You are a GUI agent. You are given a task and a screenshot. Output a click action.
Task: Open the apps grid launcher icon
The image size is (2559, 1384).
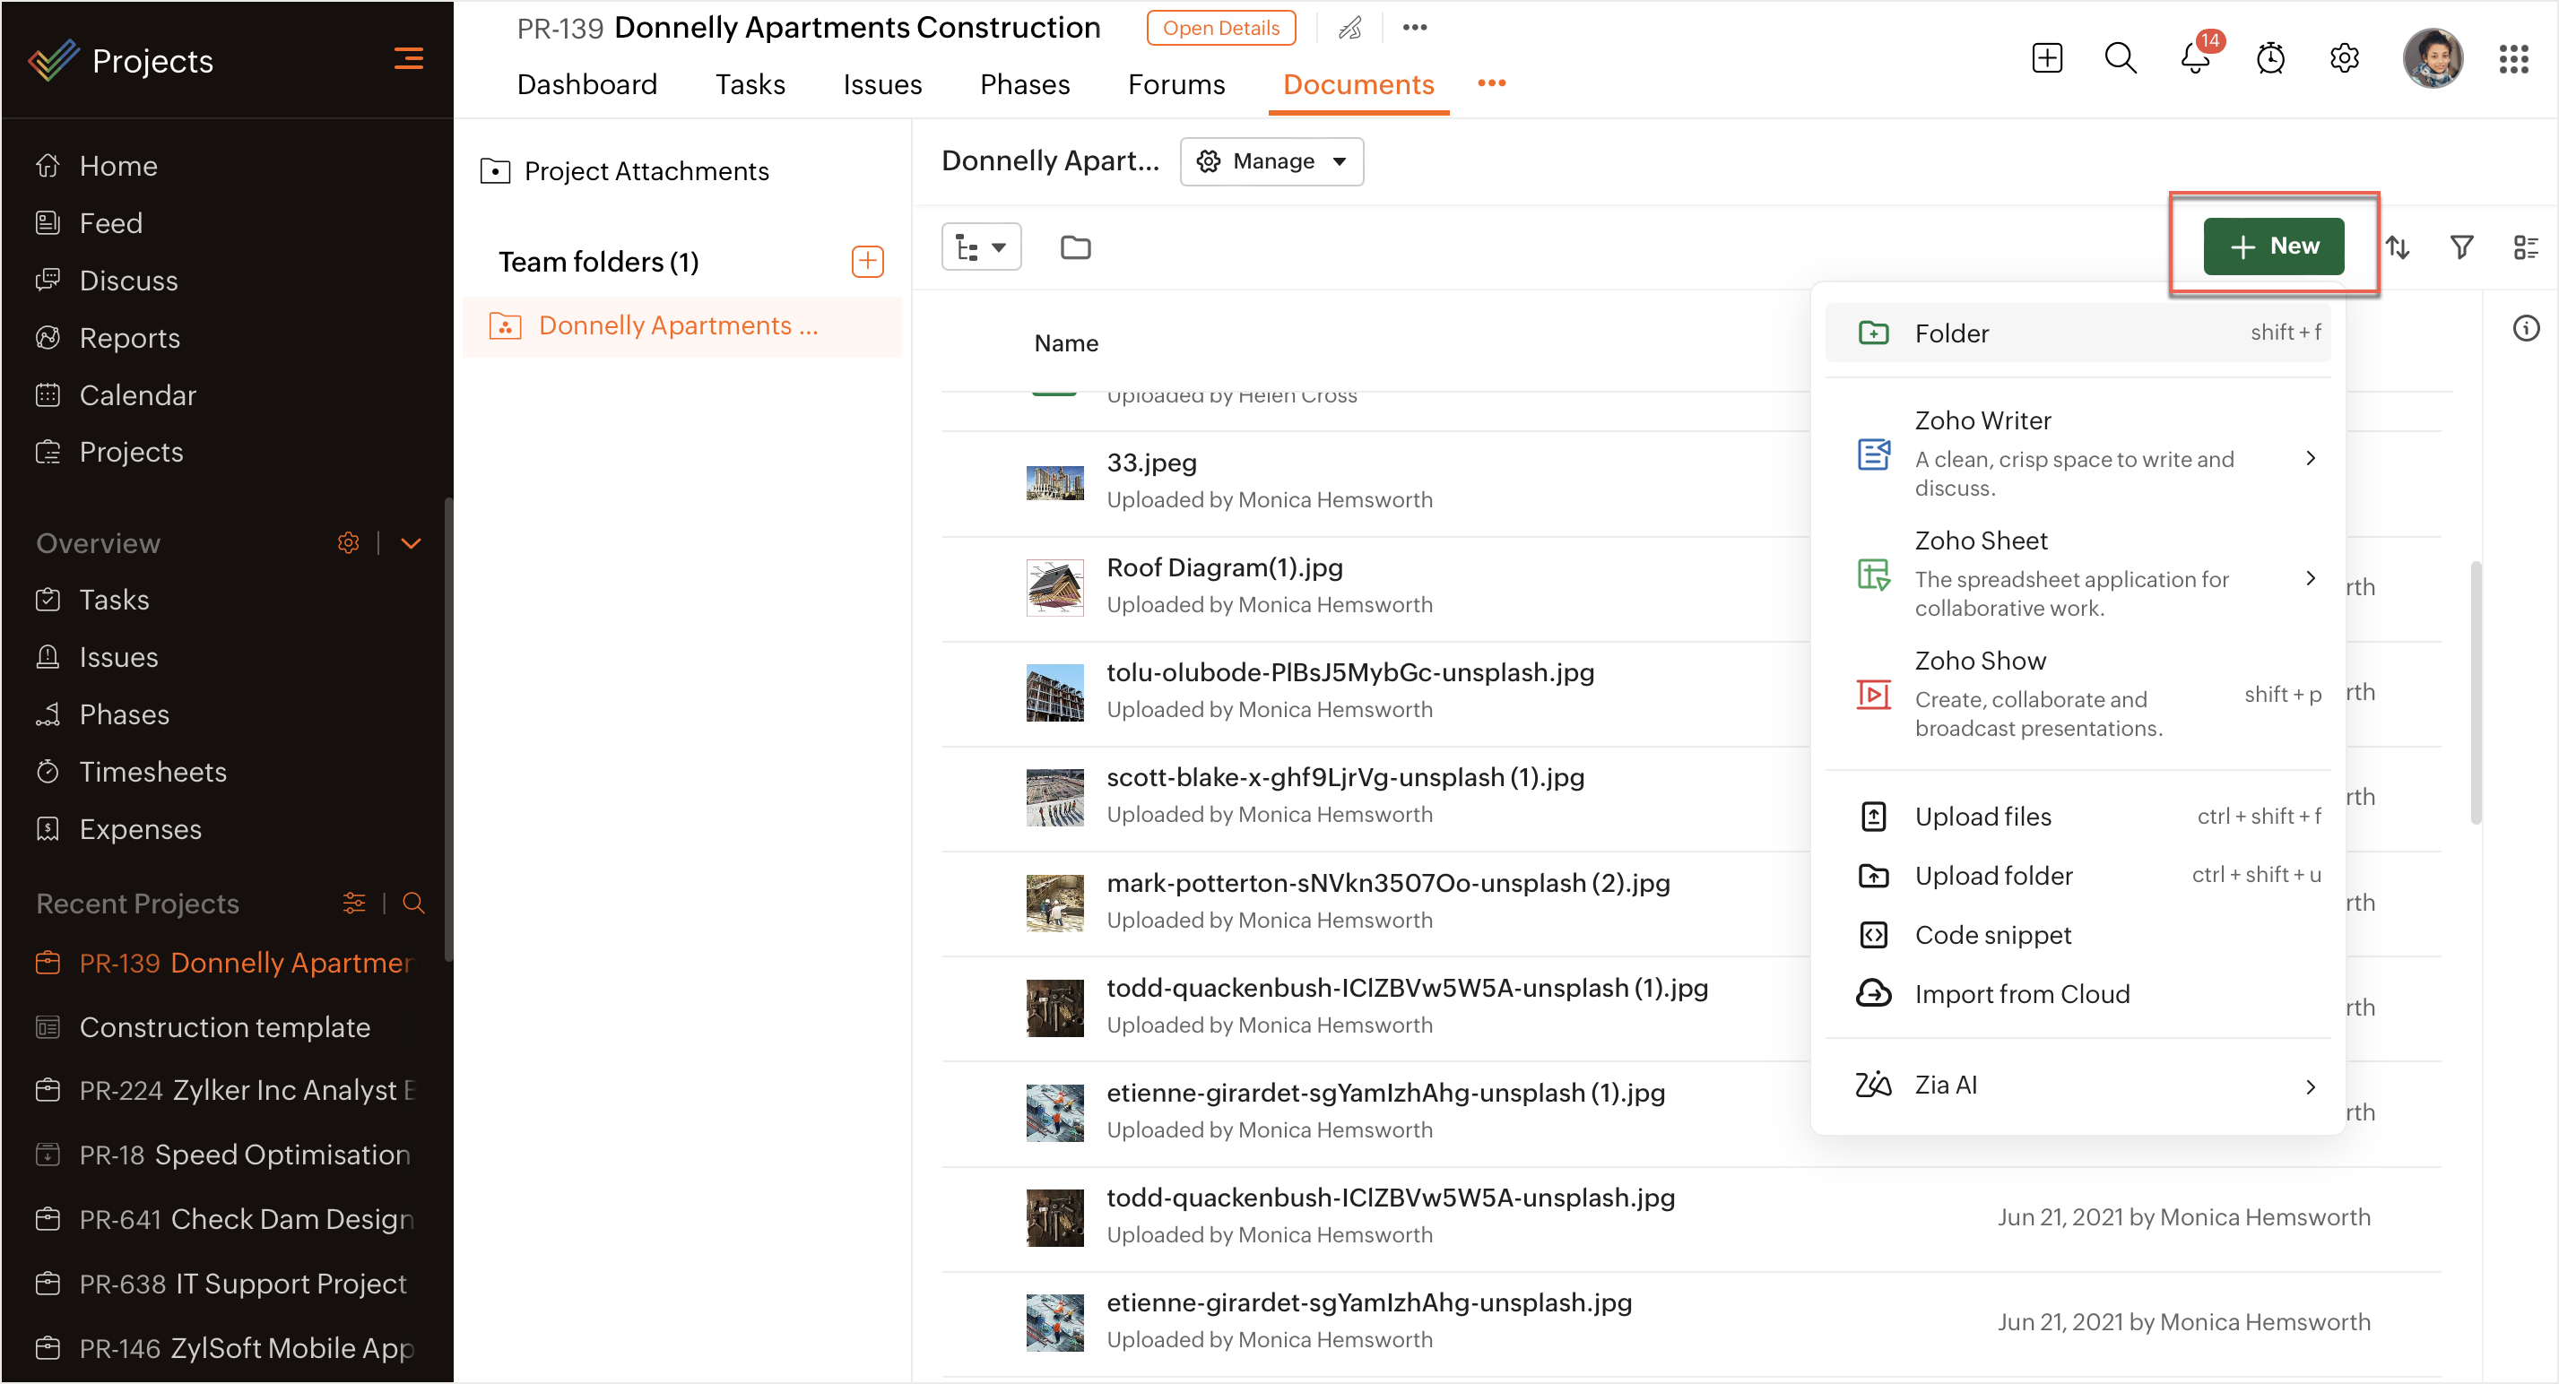[x=2514, y=58]
